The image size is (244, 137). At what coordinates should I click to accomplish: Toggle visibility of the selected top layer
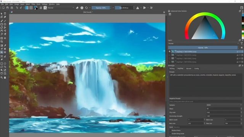[170, 52]
